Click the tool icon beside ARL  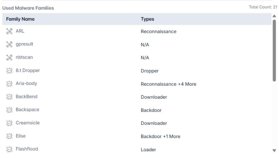tap(9, 31)
